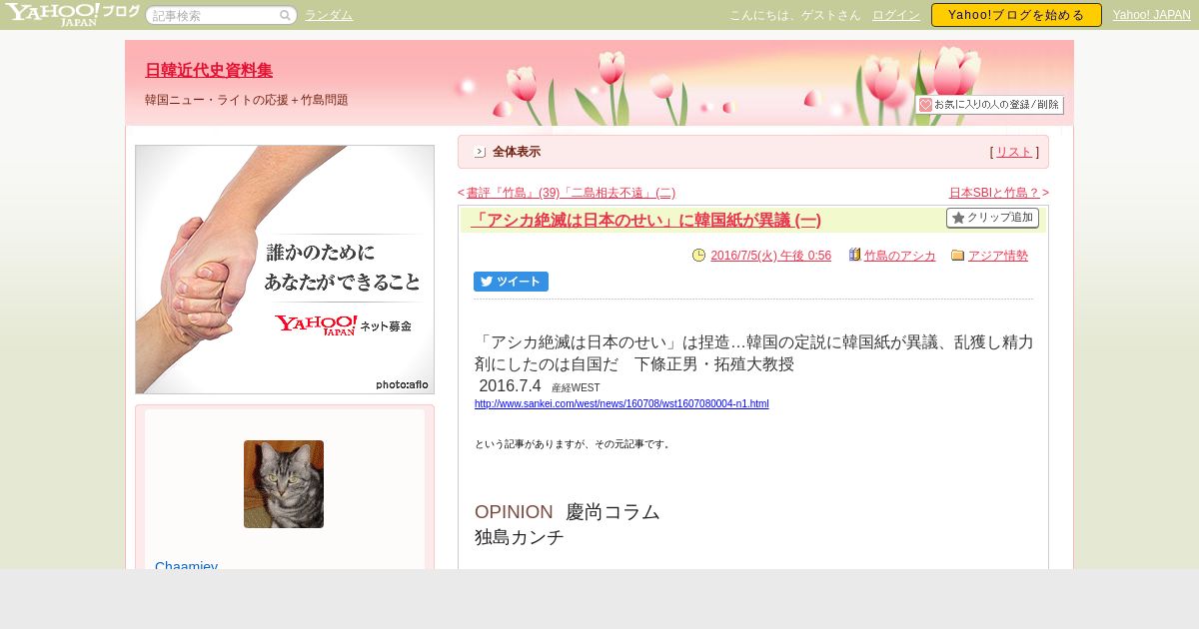Open the Chaamiey profile name
The width and height of the screenshot is (1199, 629).
click(x=186, y=564)
